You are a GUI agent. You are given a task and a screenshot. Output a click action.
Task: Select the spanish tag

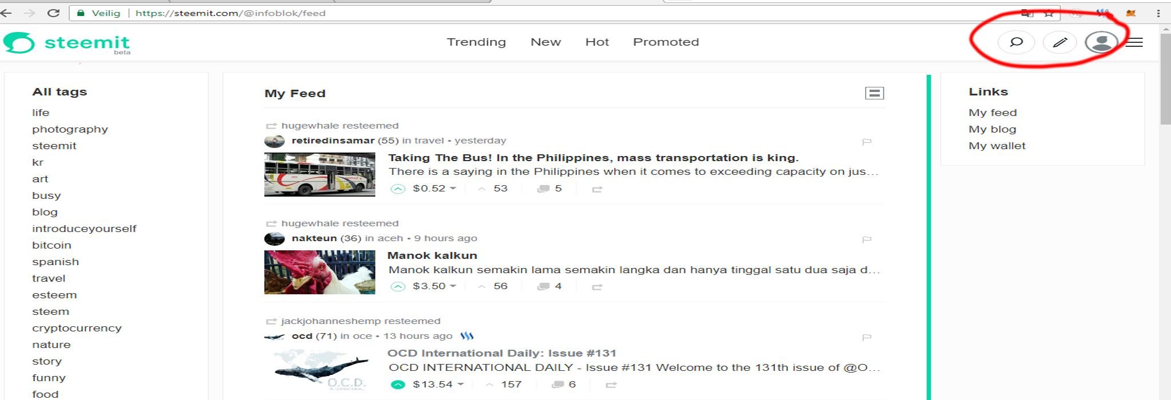coord(55,262)
